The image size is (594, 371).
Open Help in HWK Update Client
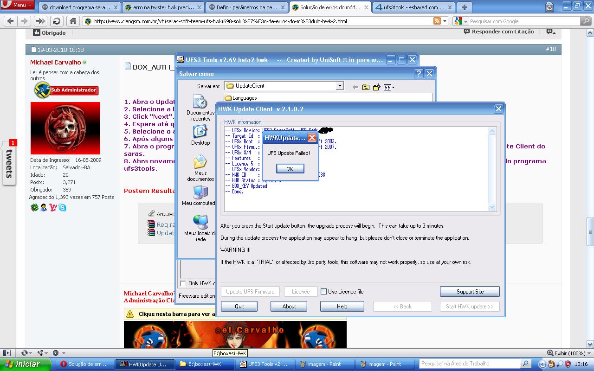342,307
